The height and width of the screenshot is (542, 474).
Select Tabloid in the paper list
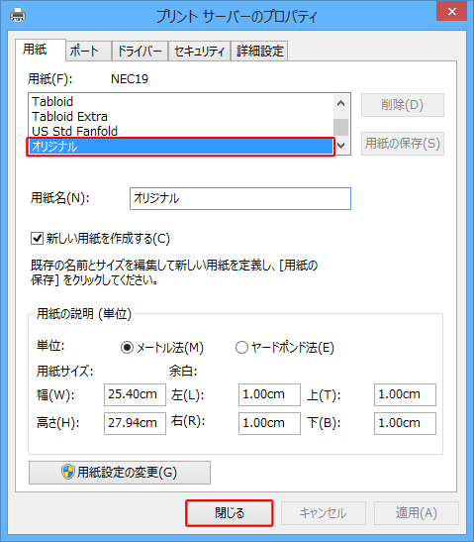coord(52,102)
